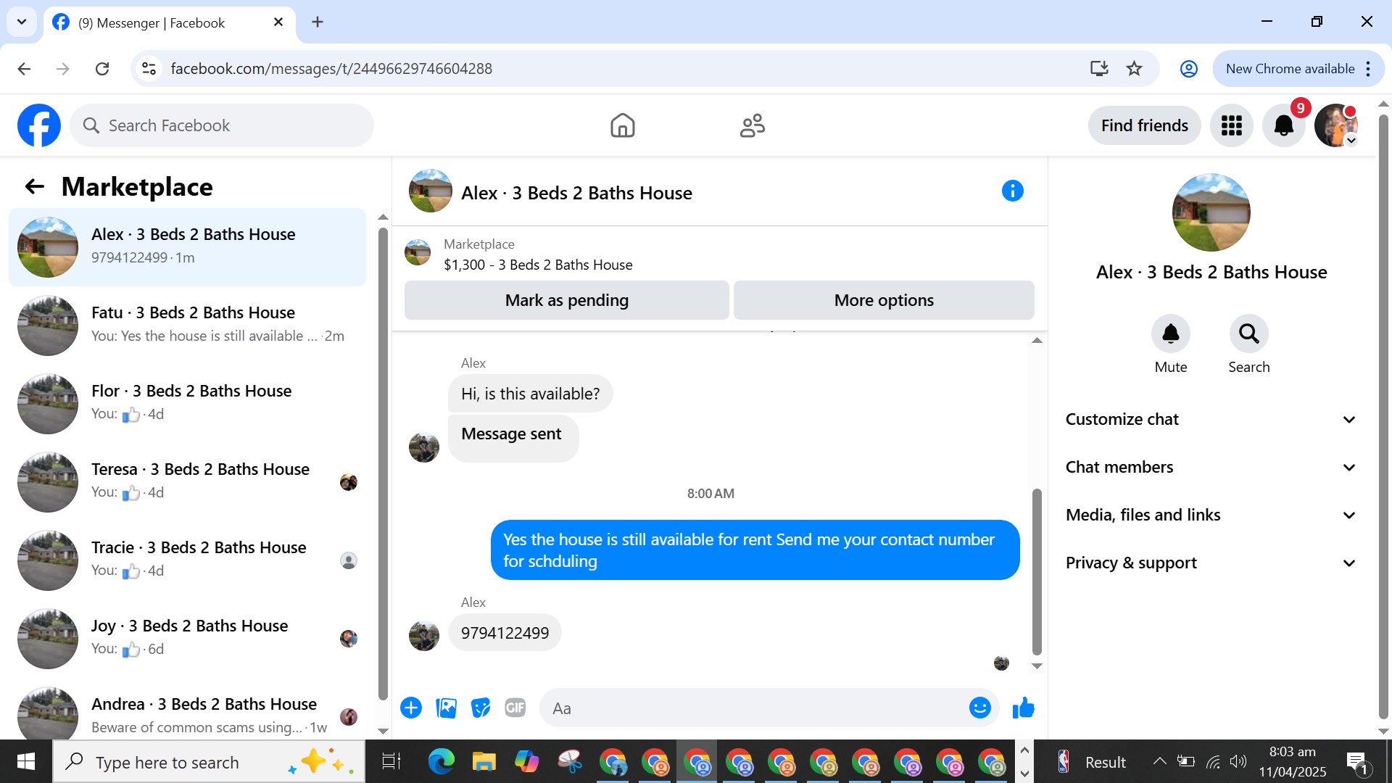The image size is (1392, 783).
Task: Click the Aa message input field
Action: (x=754, y=708)
